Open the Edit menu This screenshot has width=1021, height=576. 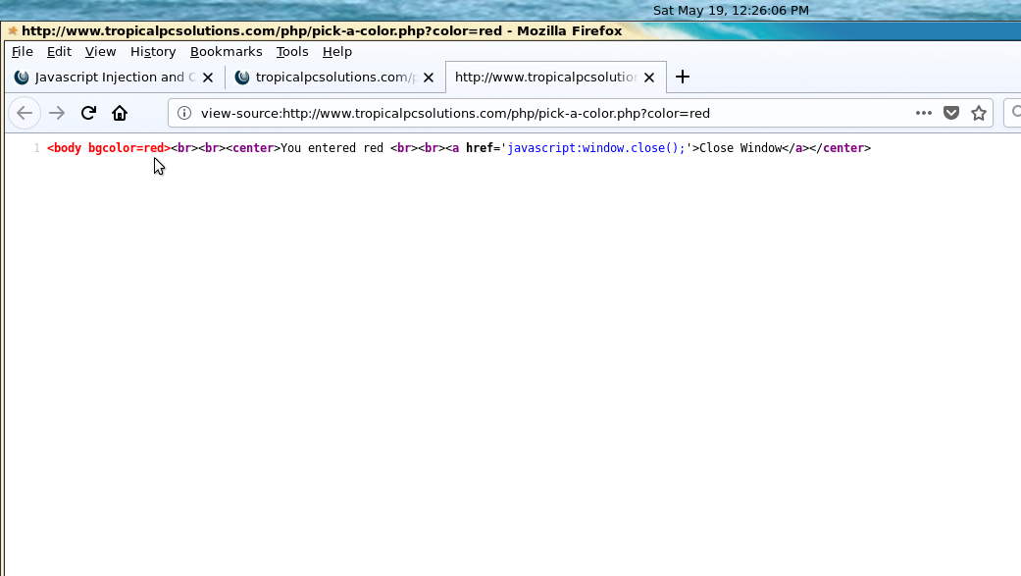click(59, 51)
